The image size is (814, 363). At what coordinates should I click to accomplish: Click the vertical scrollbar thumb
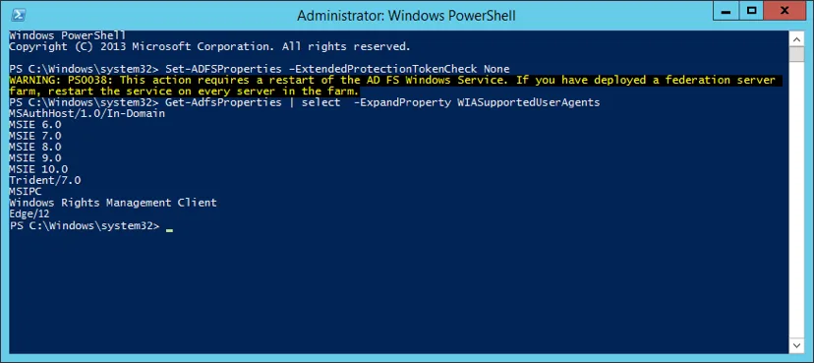point(796,54)
